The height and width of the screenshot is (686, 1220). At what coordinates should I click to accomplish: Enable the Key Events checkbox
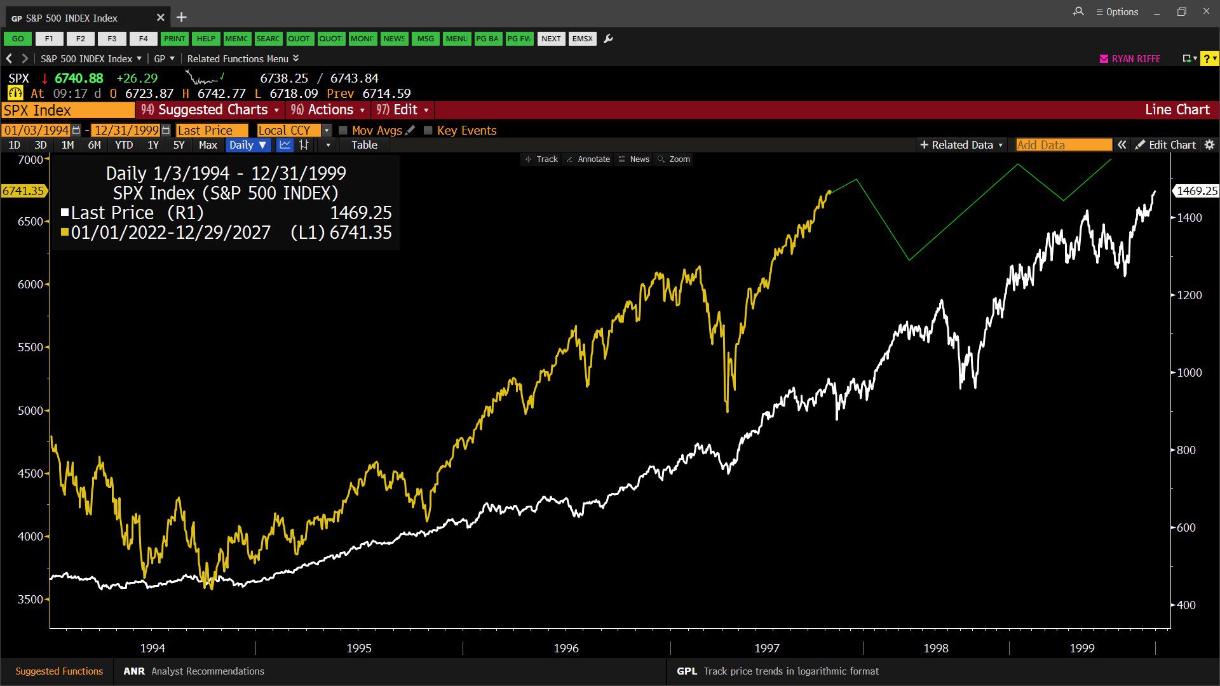point(428,130)
